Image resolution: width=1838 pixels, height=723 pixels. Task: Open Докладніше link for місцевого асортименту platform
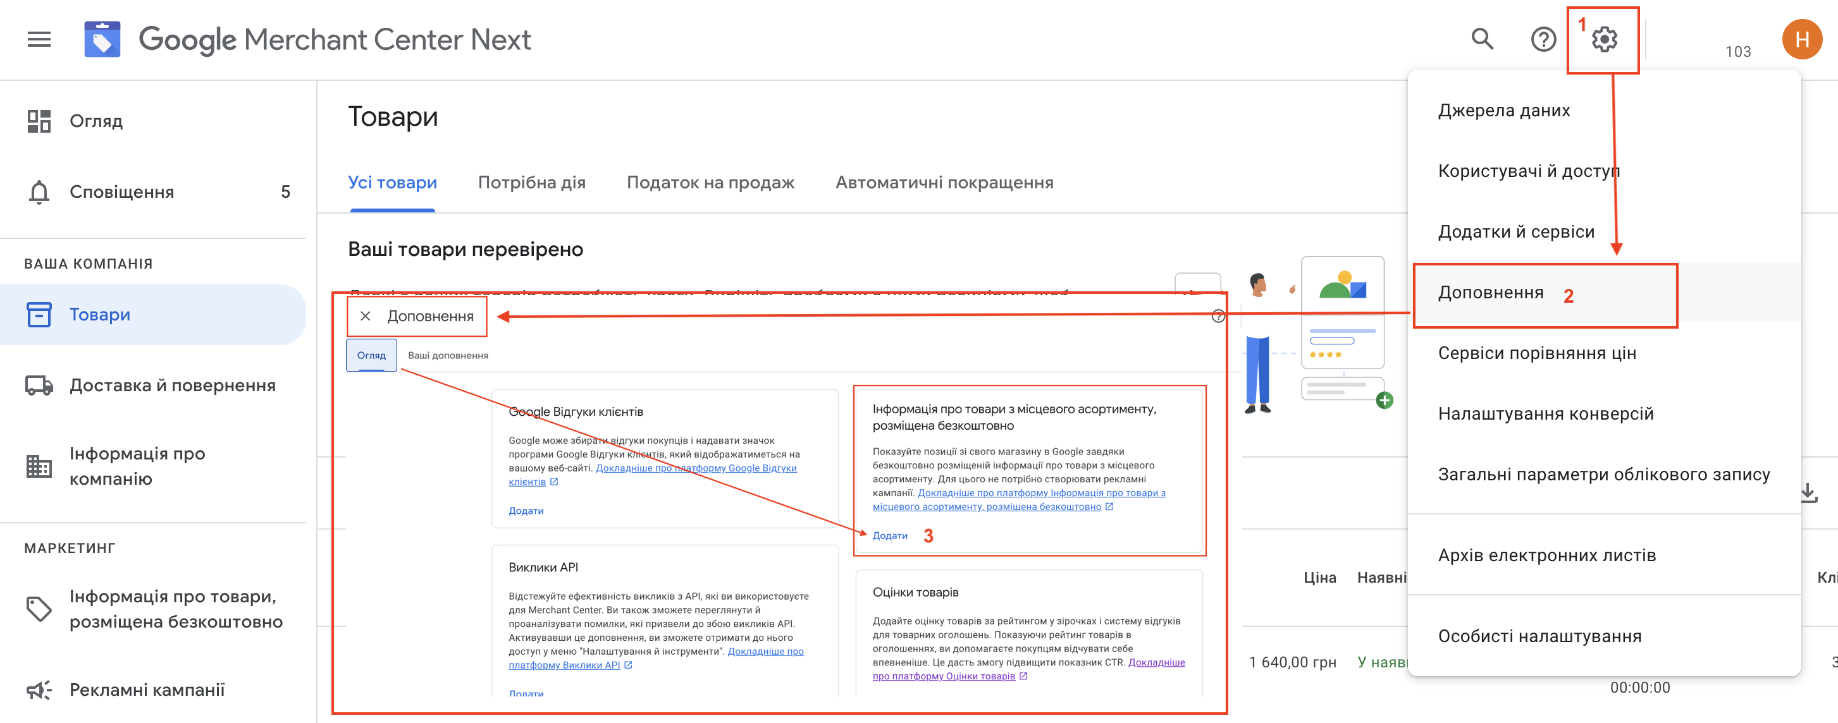(x=1019, y=500)
